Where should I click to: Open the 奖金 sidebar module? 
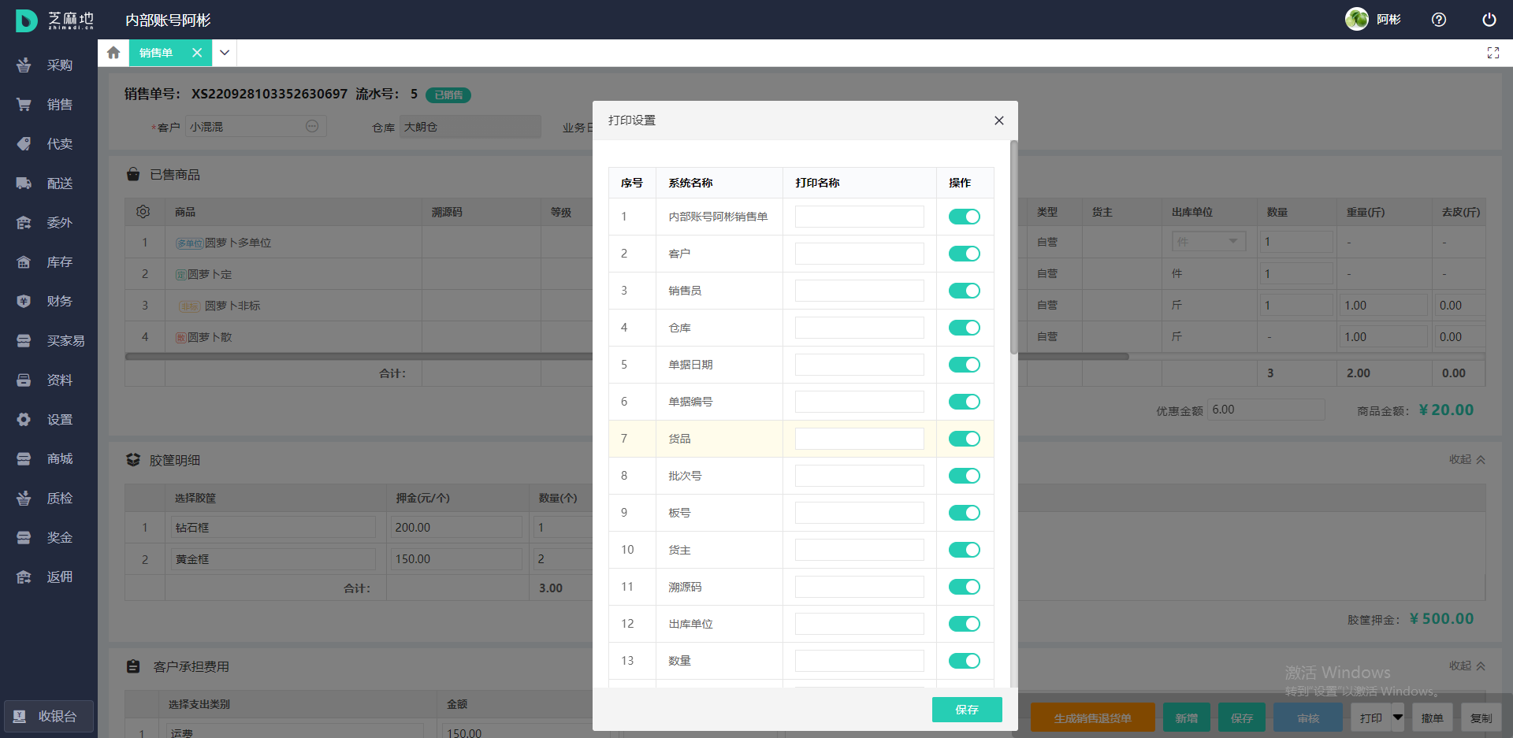(49, 538)
